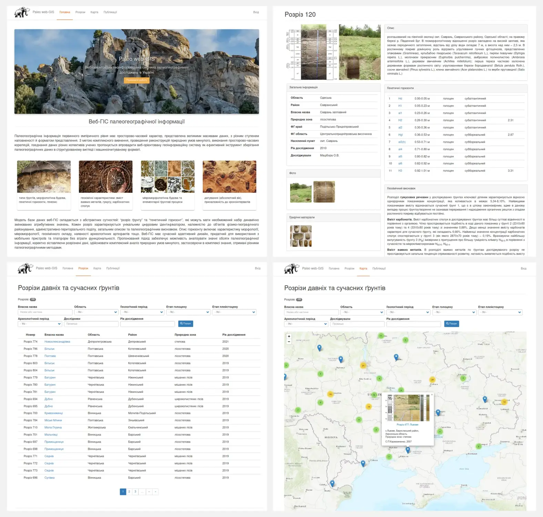Click the Вхід login link on the home page
Image resolution: width=543 pixels, height=517 pixels.
(x=256, y=12)
